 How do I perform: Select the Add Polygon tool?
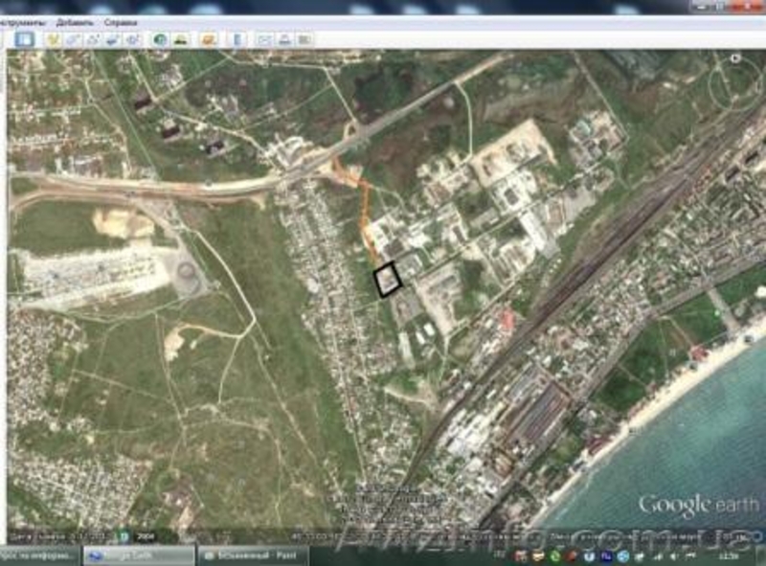coord(73,39)
